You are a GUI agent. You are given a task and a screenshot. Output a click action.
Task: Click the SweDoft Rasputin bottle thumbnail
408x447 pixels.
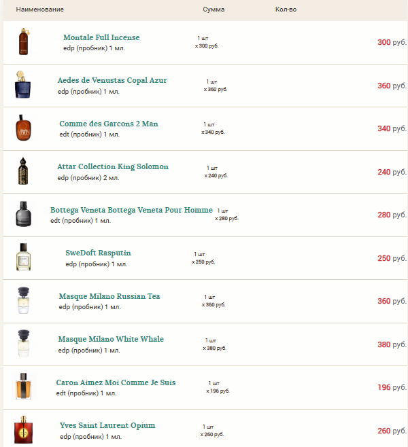(23, 257)
